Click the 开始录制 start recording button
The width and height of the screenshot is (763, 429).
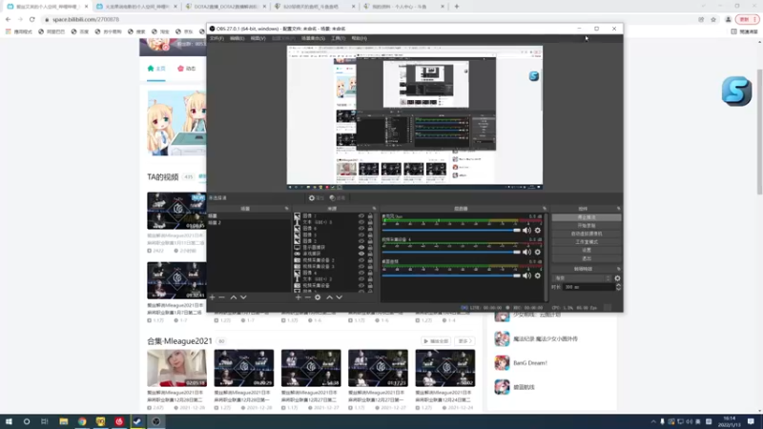587,226
